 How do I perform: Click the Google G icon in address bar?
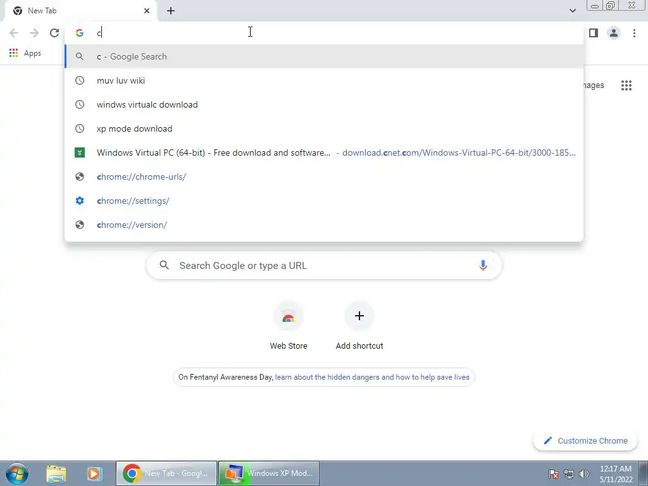pyautogui.click(x=80, y=33)
